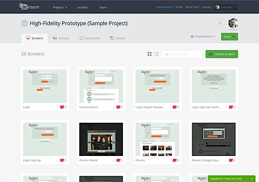Open the Login Sign Up Confirm thumbnail
Screen dimensions: 259x182
[214, 86]
